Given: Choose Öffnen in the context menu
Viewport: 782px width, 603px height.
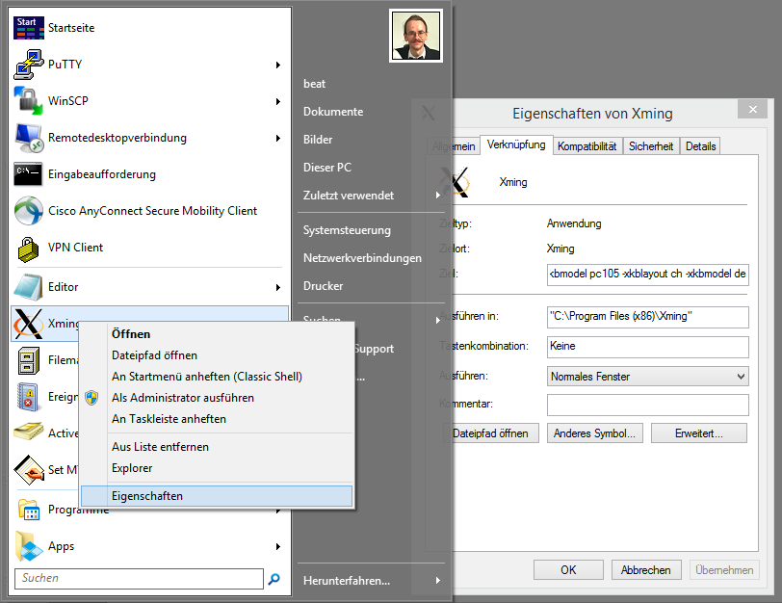Looking at the screenshot, I should coord(217,334).
